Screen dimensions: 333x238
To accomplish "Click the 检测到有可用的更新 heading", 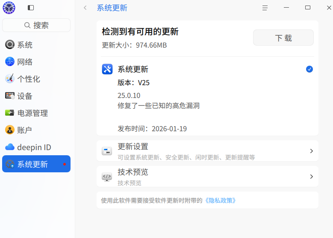I will [140, 32].
